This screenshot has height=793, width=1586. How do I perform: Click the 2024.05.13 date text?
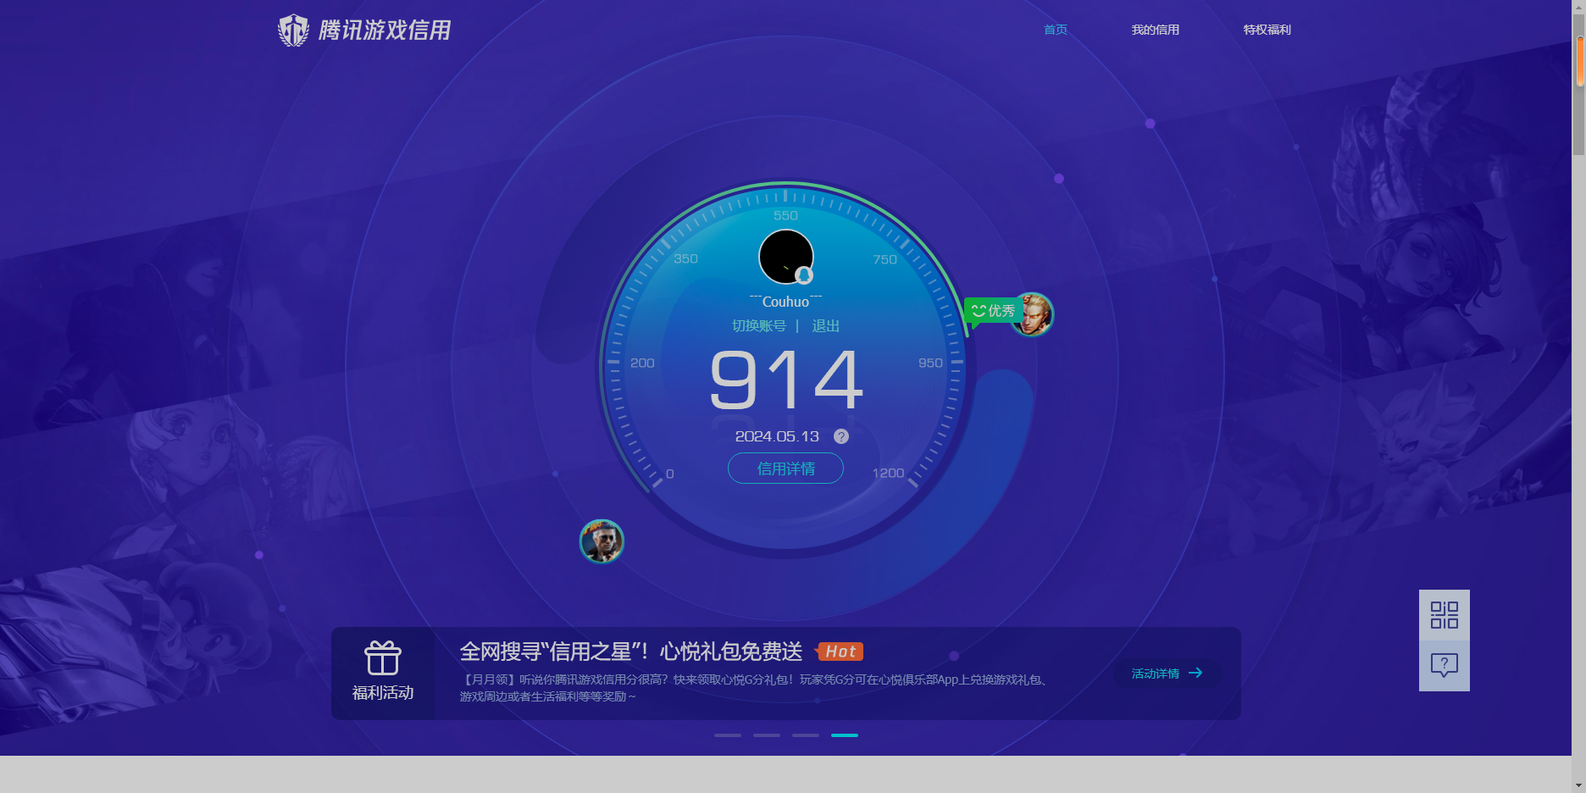[777, 436]
